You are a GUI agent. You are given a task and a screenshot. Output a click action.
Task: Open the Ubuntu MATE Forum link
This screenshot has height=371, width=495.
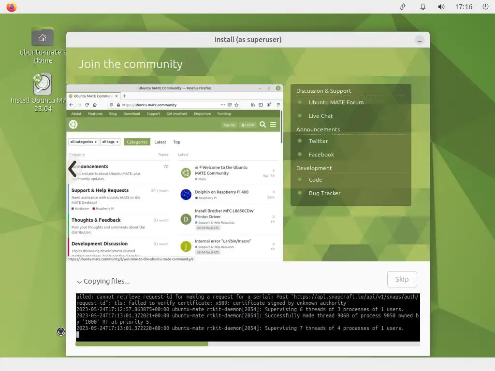pos(336,102)
